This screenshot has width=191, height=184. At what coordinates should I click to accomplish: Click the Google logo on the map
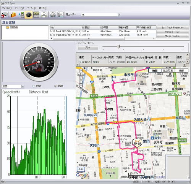(83, 175)
